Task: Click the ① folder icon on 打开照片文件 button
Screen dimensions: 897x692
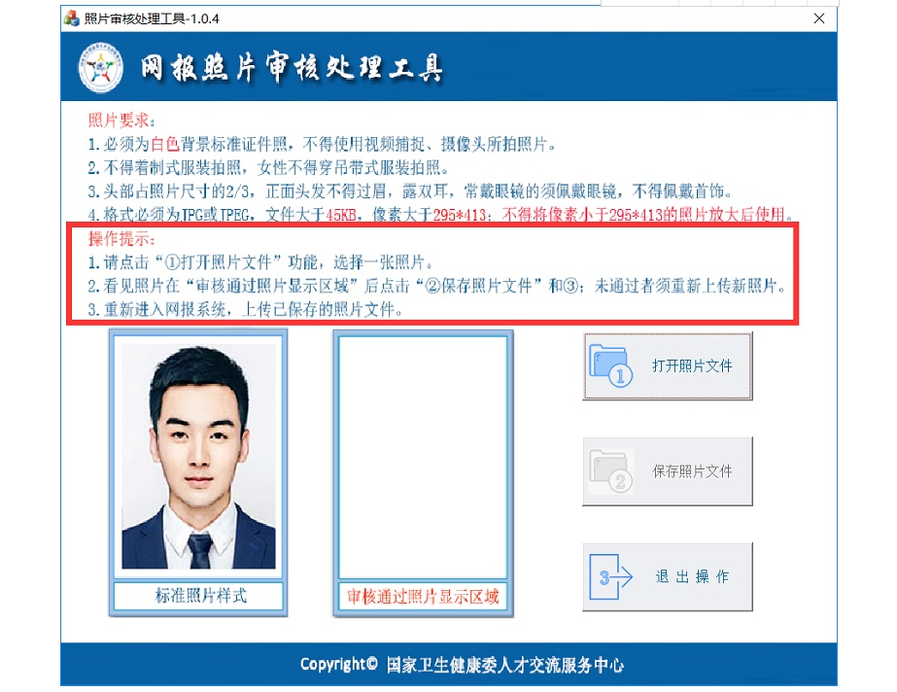Action: click(x=610, y=366)
